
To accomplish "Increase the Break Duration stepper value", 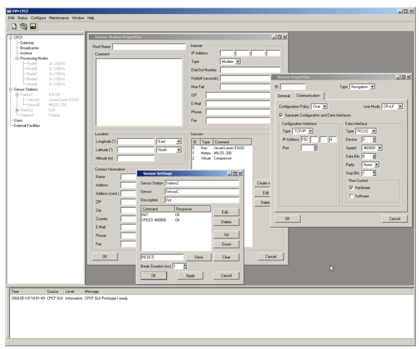I will tap(185, 265).
